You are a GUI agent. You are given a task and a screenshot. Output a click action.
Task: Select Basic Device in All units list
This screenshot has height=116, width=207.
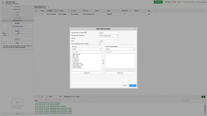(76, 54)
